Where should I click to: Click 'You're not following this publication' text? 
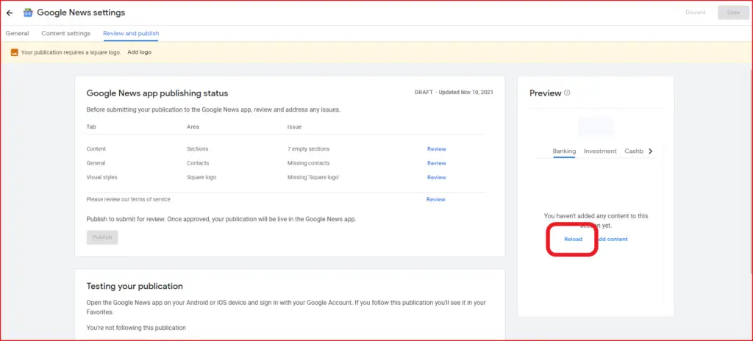click(x=136, y=328)
